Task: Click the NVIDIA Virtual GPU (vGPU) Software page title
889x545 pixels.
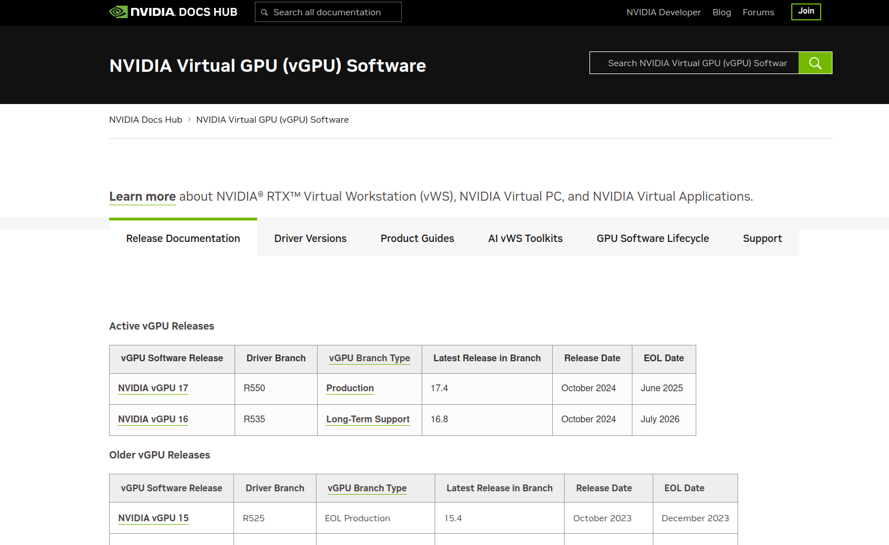Action: point(268,66)
